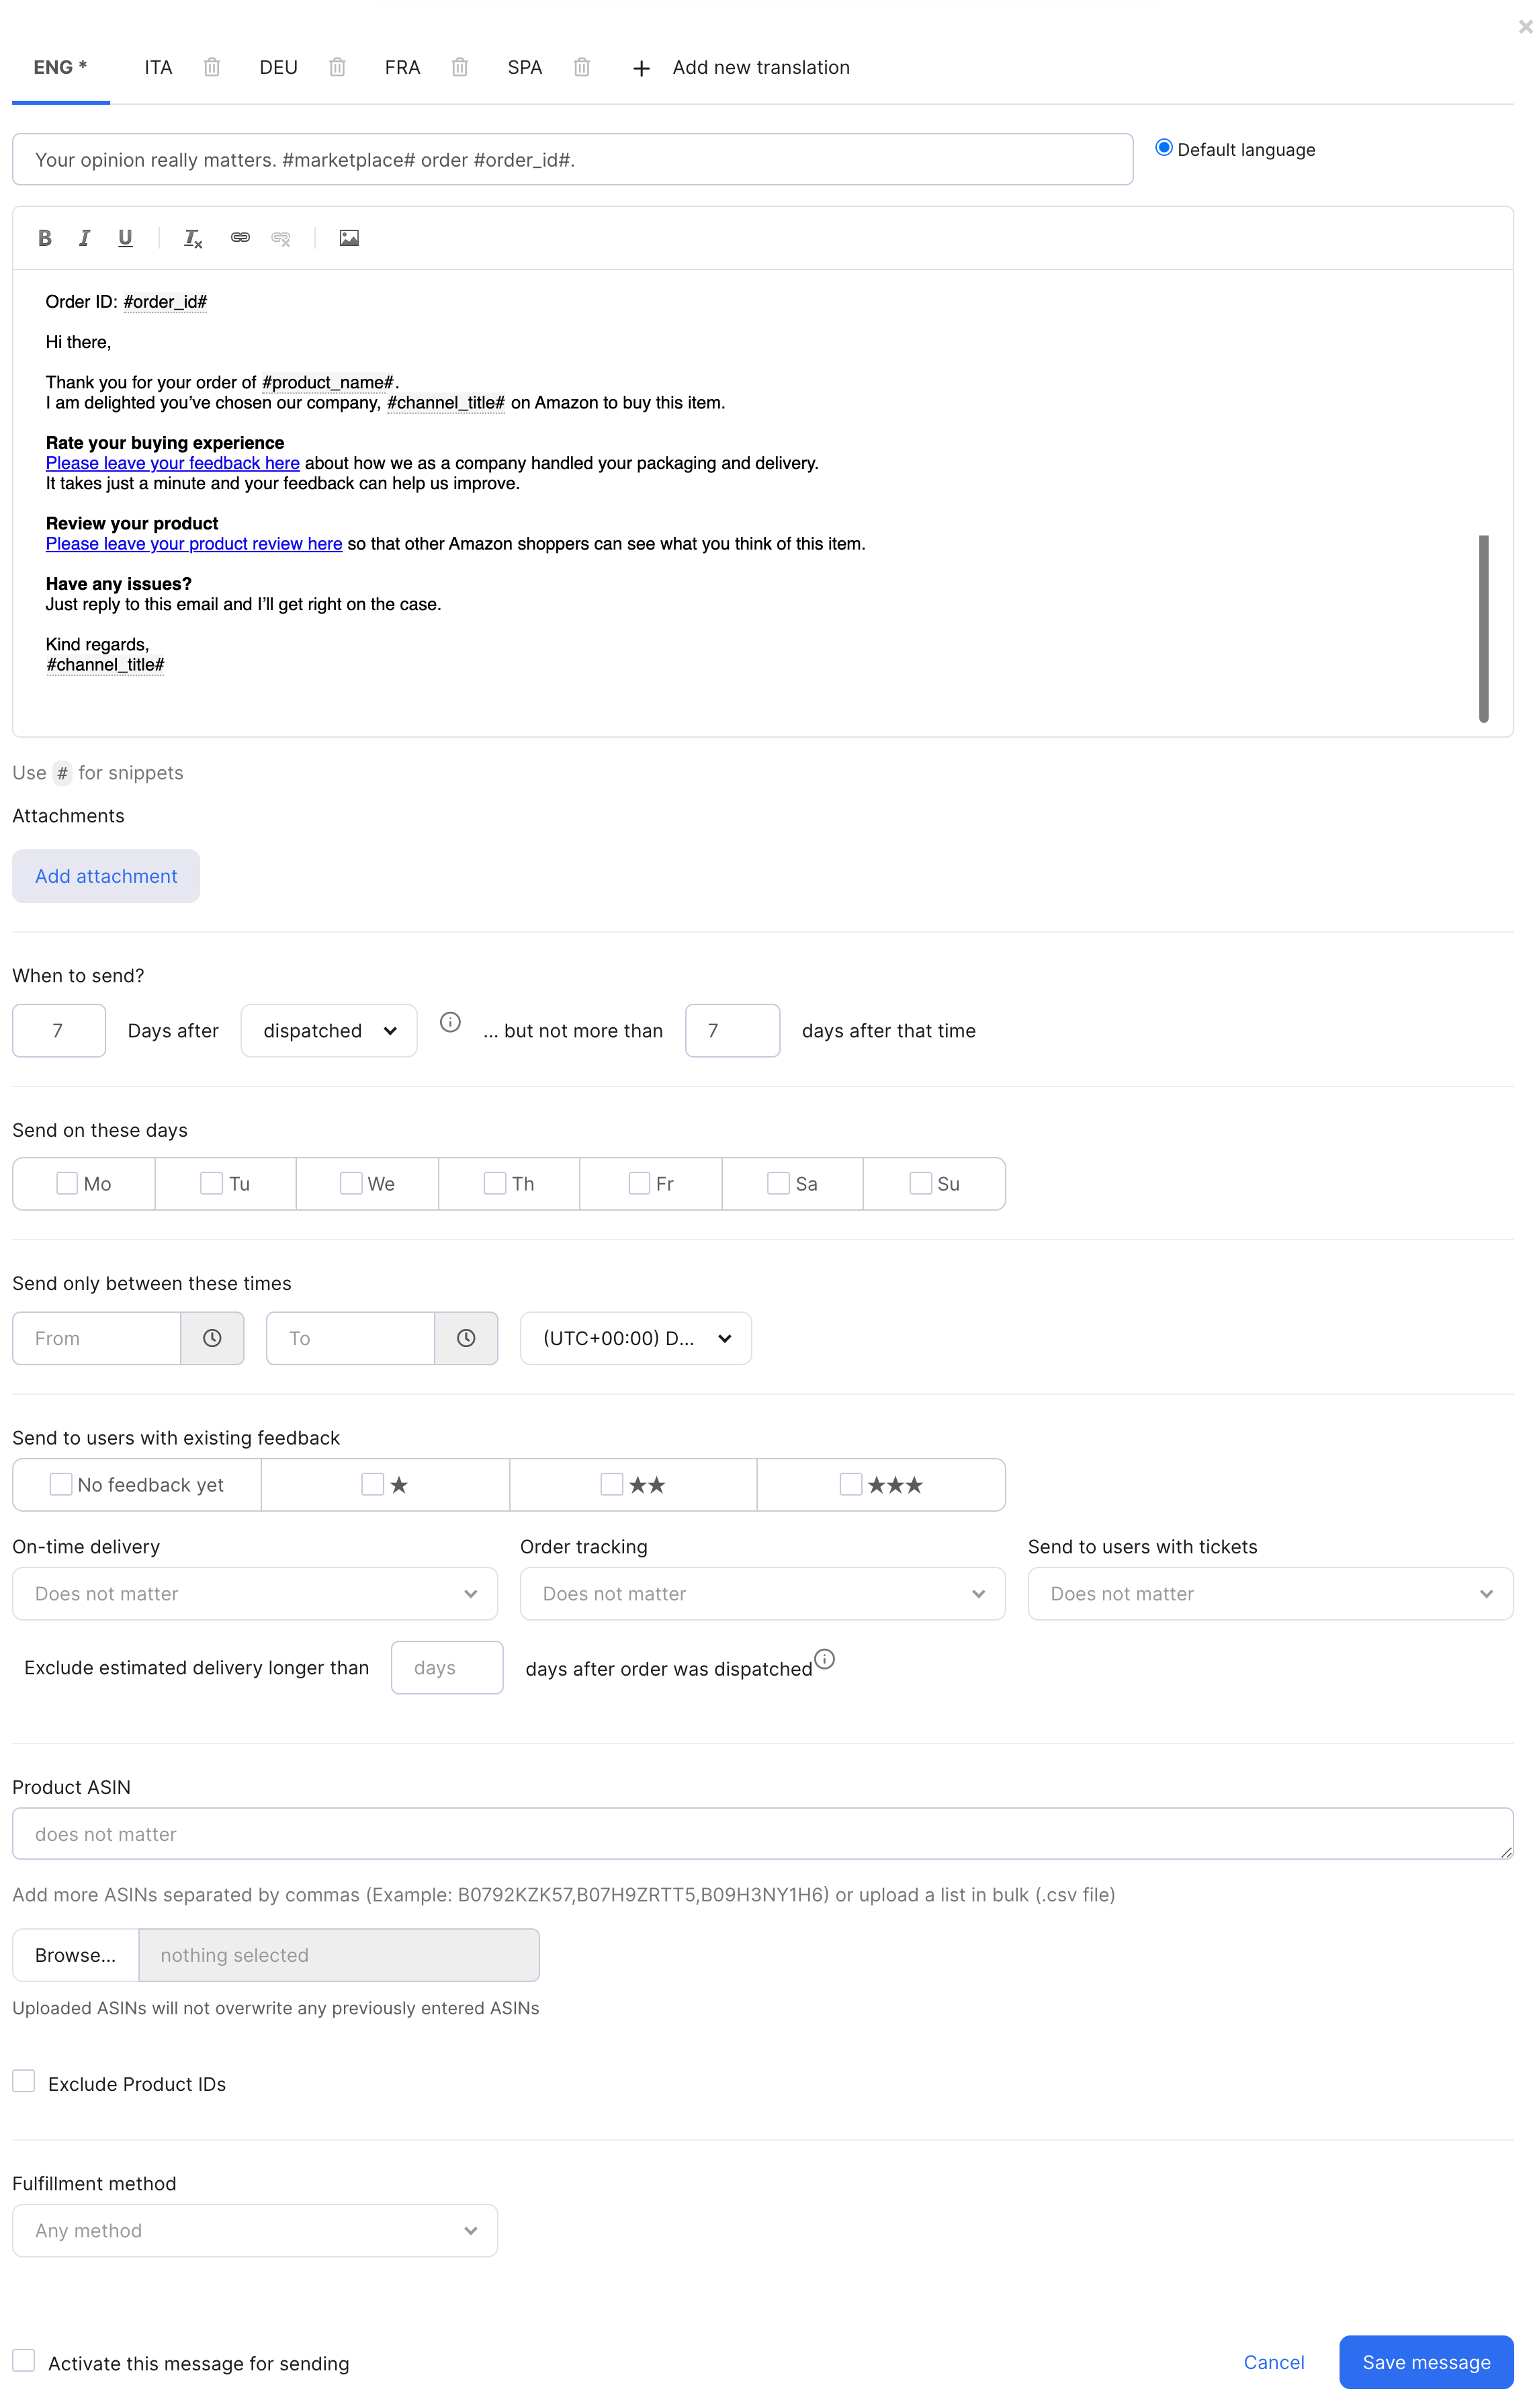Click the Add new translation plus button
Image resolution: width=1533 pixels, height=2408 pixels.
[x=642, y=67]
